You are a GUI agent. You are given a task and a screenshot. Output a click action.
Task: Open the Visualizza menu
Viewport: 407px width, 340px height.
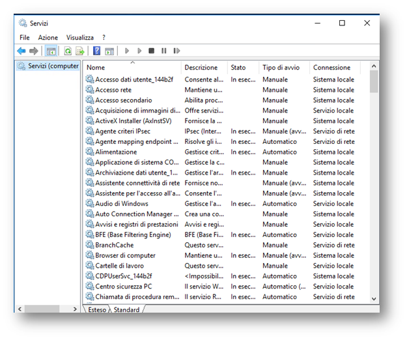point(80,38)
